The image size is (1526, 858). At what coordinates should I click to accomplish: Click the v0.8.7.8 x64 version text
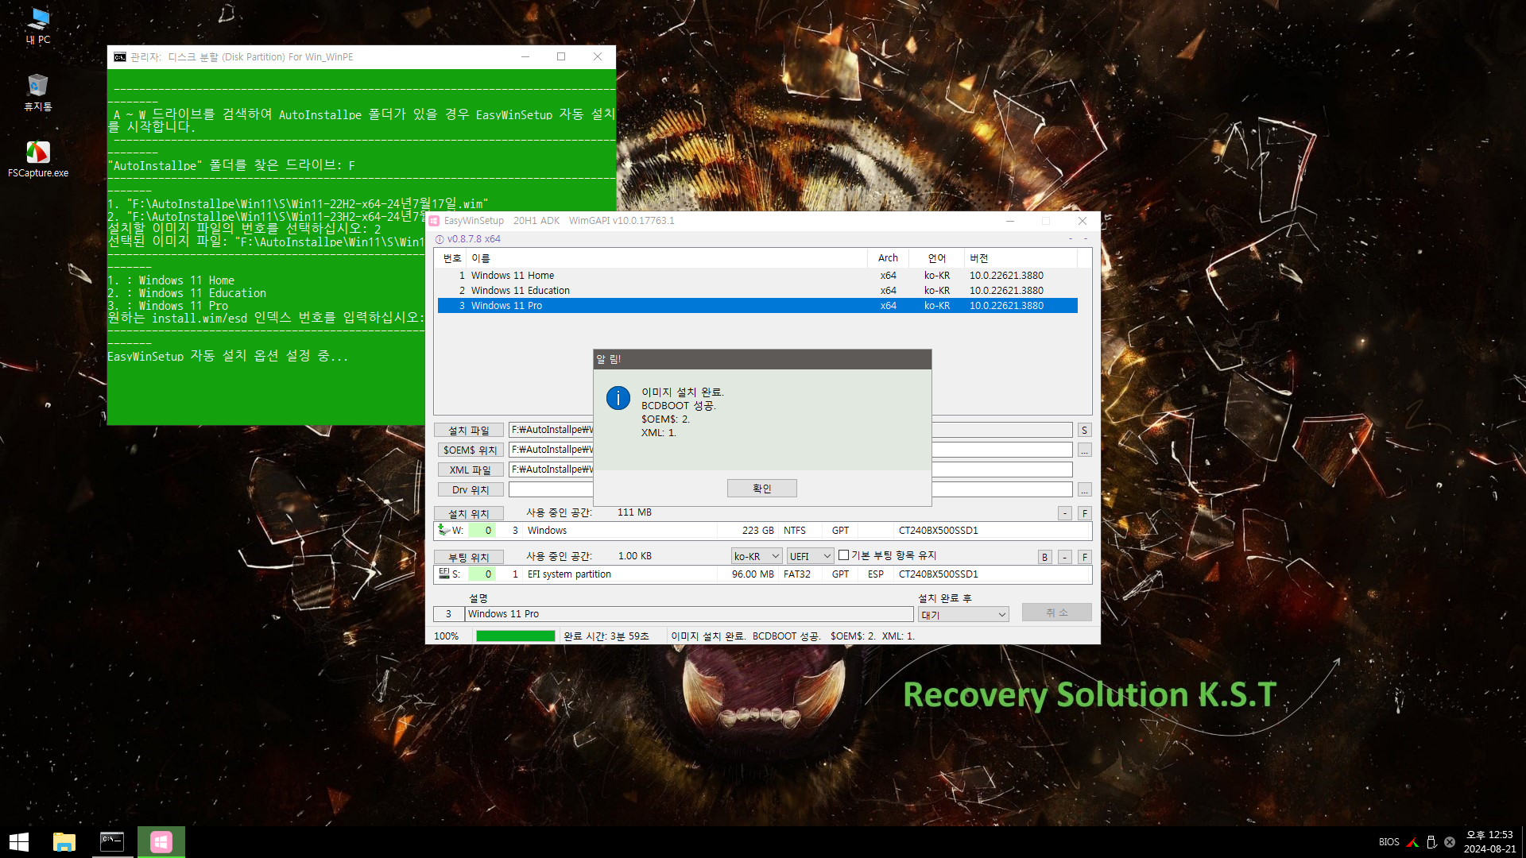tap(474, 239)
